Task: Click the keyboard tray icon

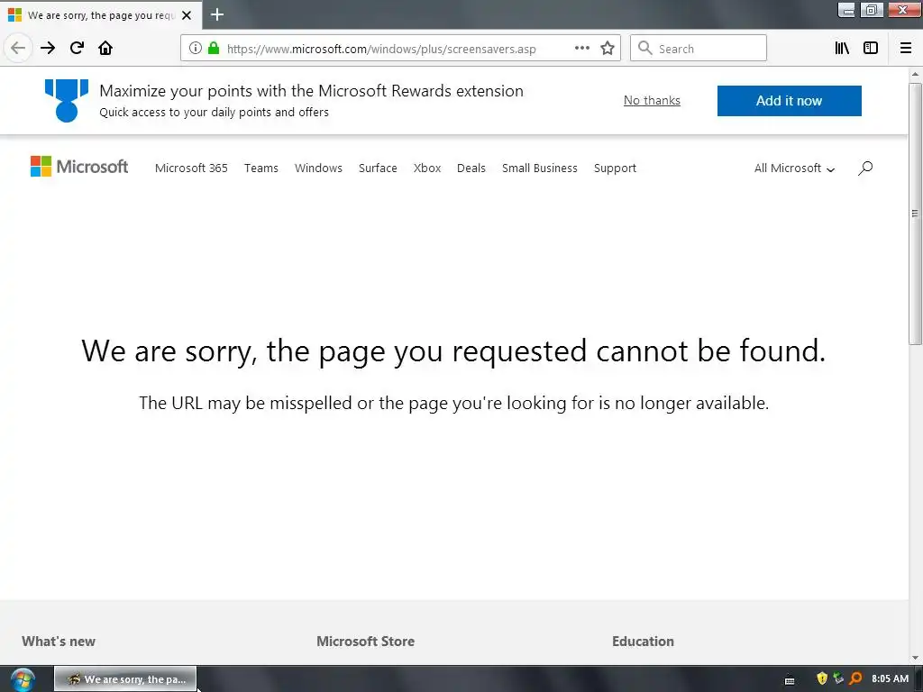Action: (790, 680)
